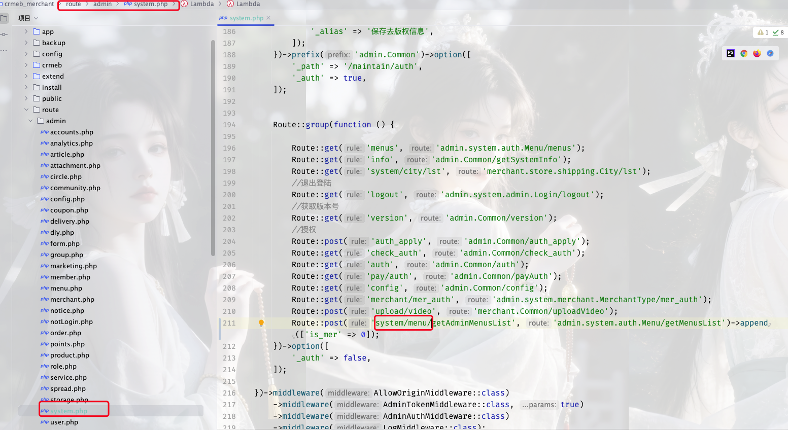
Task: Open the 项目 view dropdown
Action: click(28, 18)
